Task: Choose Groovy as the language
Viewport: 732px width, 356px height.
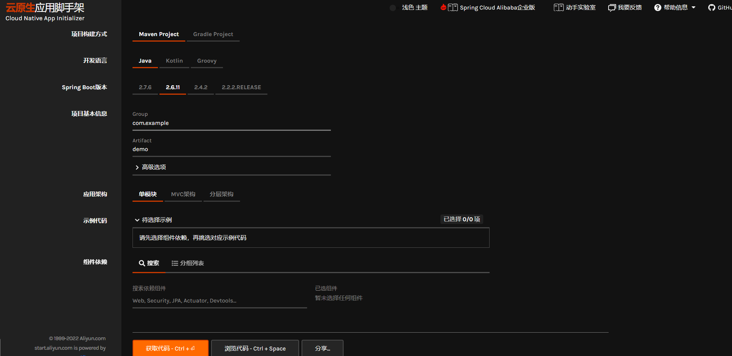Action: coord(207,61)
